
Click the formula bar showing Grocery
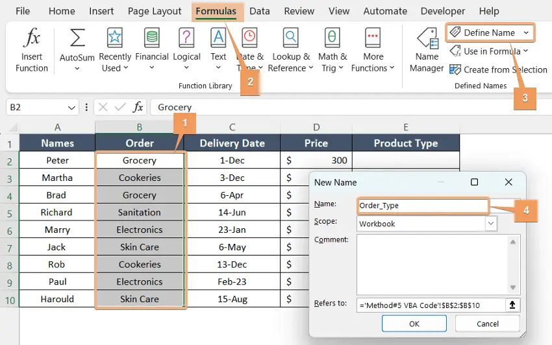[x=351, y=107]
